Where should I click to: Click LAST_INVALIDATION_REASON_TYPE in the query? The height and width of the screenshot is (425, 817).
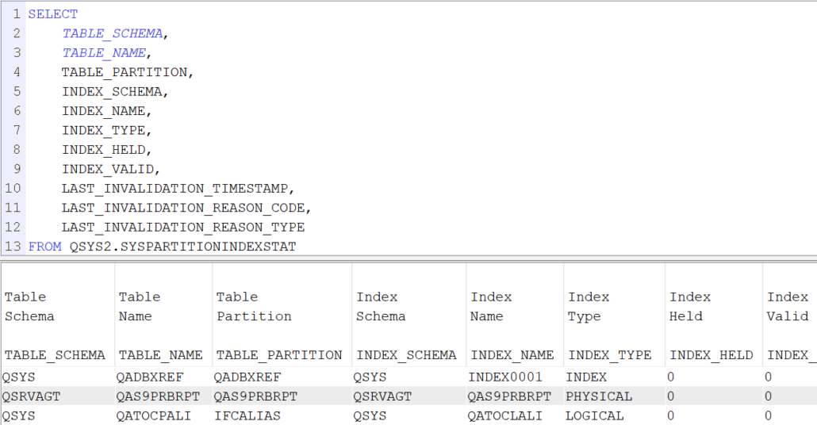pos(183,227)
